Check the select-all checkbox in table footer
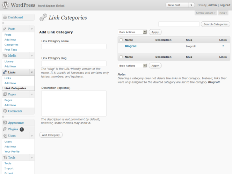The width and height of the screenshot is (232, 174). point(121,57)
